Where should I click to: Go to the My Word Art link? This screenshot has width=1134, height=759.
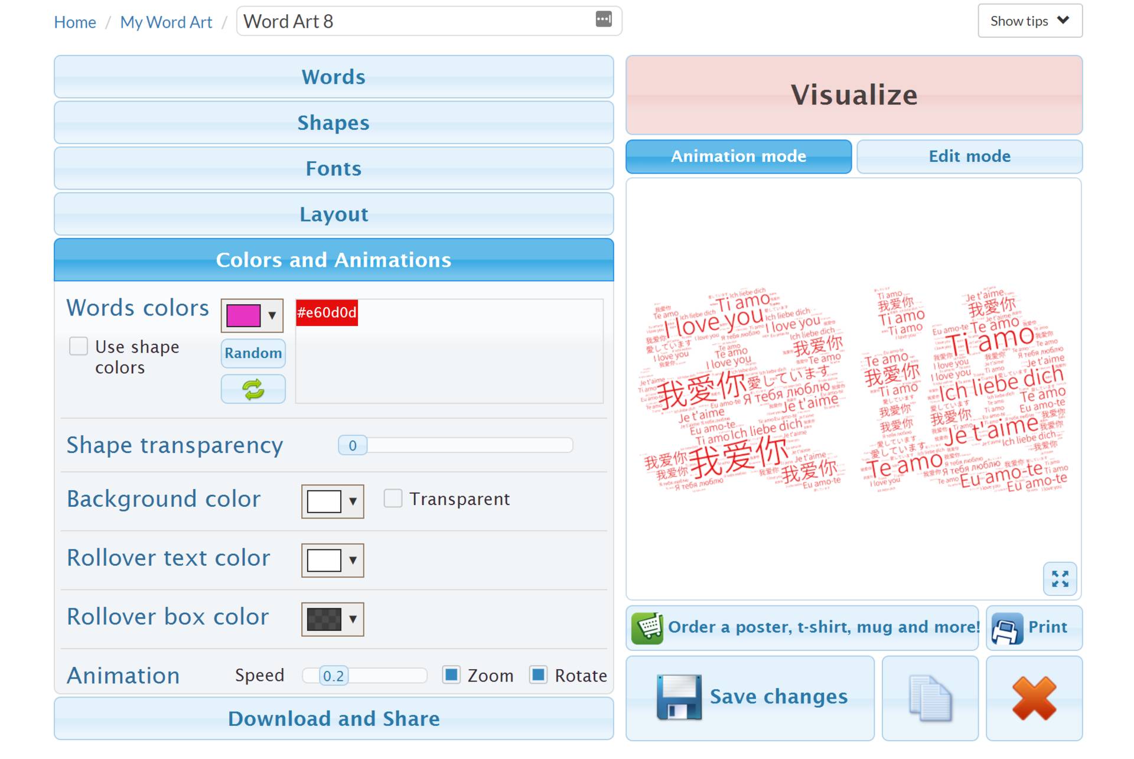tap(166, 22)
